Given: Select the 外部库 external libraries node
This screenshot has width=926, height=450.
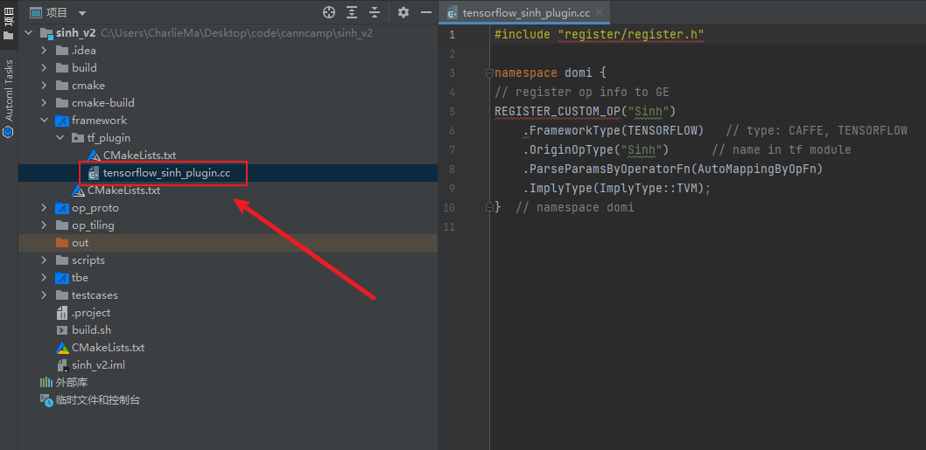Looking at the screenshot, I should [228, 383].
